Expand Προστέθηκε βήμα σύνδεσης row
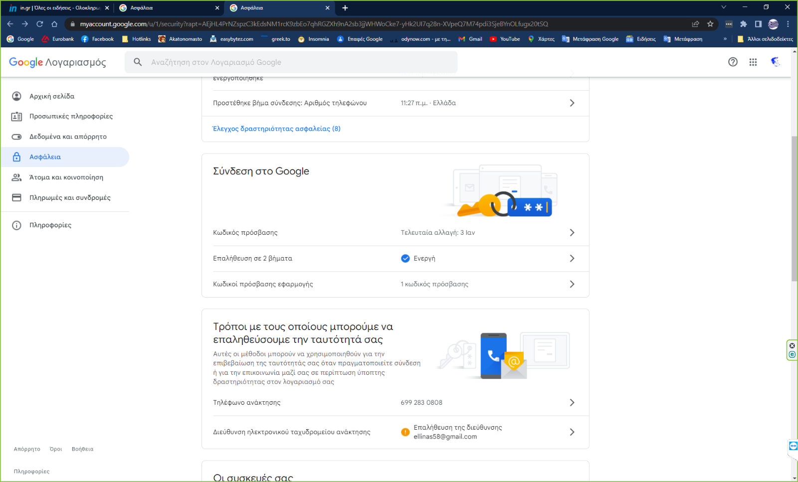 pyautogui.click(x=396, y=103)
